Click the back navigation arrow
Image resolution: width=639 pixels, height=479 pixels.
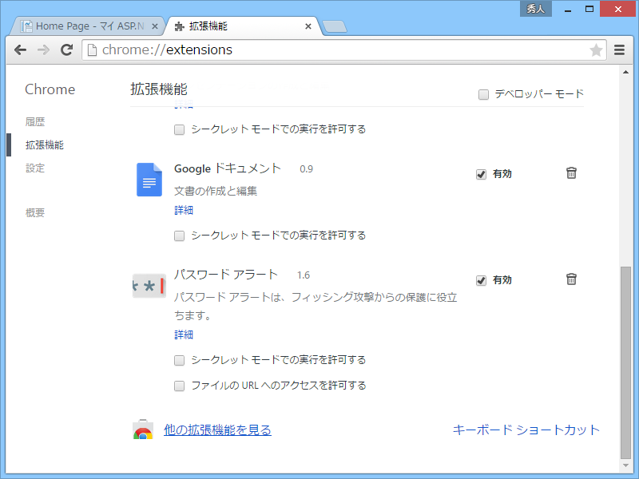coord(20,49)
